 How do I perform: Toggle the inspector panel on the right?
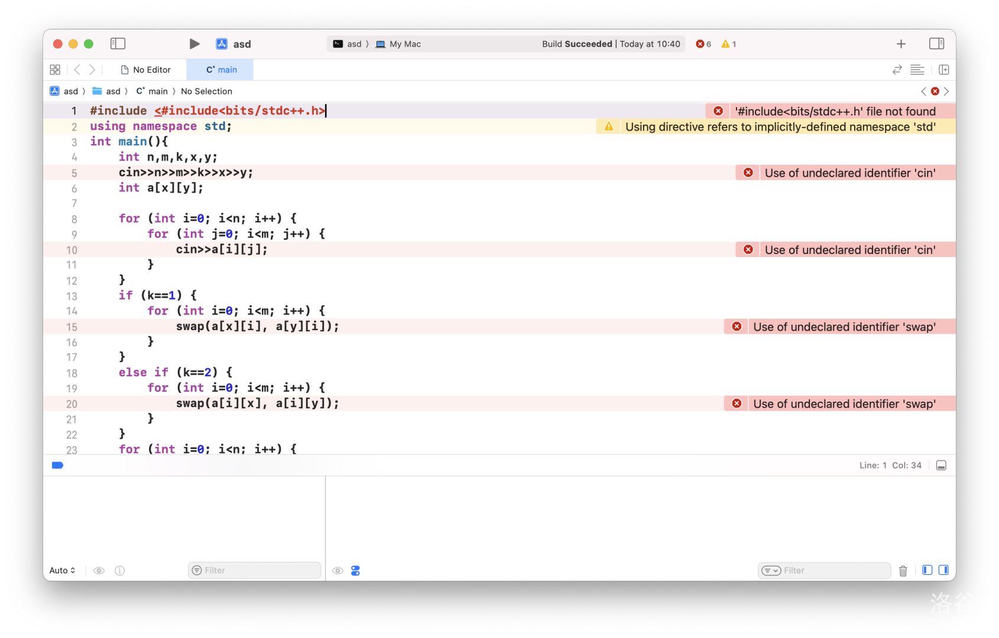936,44
